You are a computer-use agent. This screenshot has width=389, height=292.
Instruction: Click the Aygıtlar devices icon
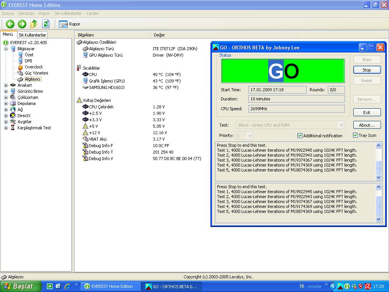[13, 122]
